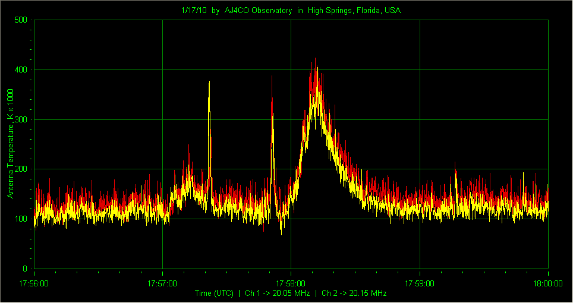This screenshot has height=303, width=573.
Task: Click the 18:00:00 time label
Action: coord(548,283)
